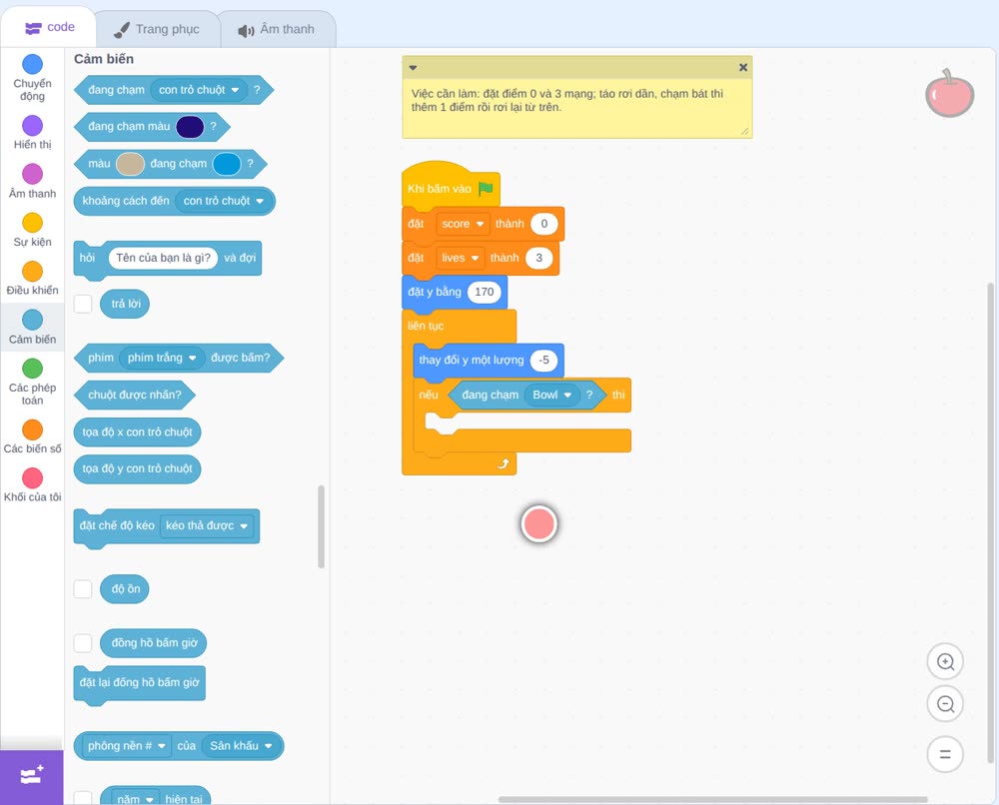Open the Sự kiện block category
Viewport: 999px width, 805px height.
[x=33, y=231]
